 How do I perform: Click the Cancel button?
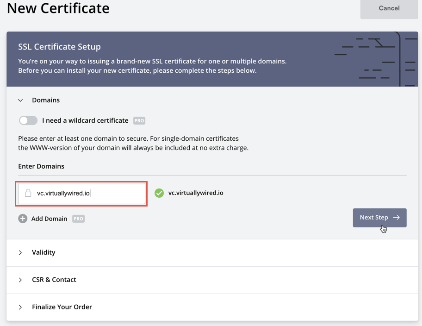pyautogui.click(x=389, y=8)
